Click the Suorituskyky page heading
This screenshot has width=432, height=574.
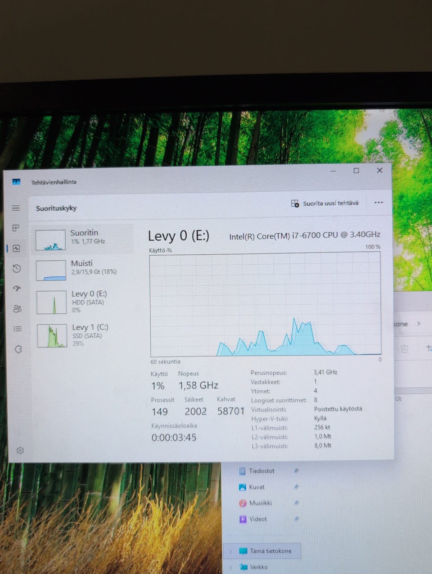[56, 208]
